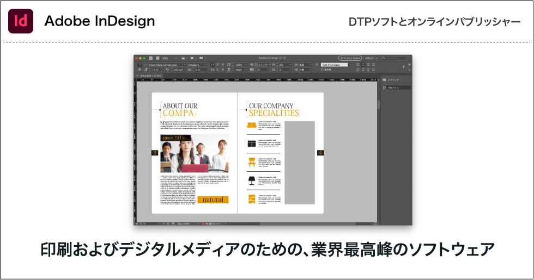Click third align icon in top row

[x=368, y=65]
